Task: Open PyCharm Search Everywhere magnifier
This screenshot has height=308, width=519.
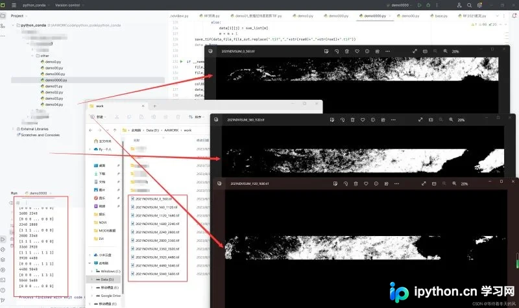Action: 469,5
